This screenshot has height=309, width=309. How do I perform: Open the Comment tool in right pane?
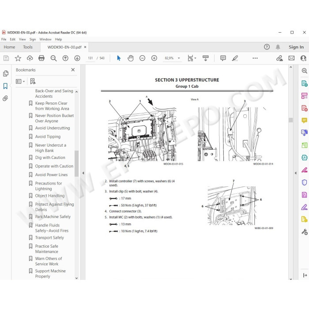click(x=304, y=120)
